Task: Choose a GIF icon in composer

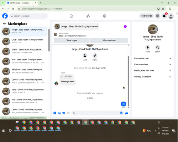Action: pos(68,113)
